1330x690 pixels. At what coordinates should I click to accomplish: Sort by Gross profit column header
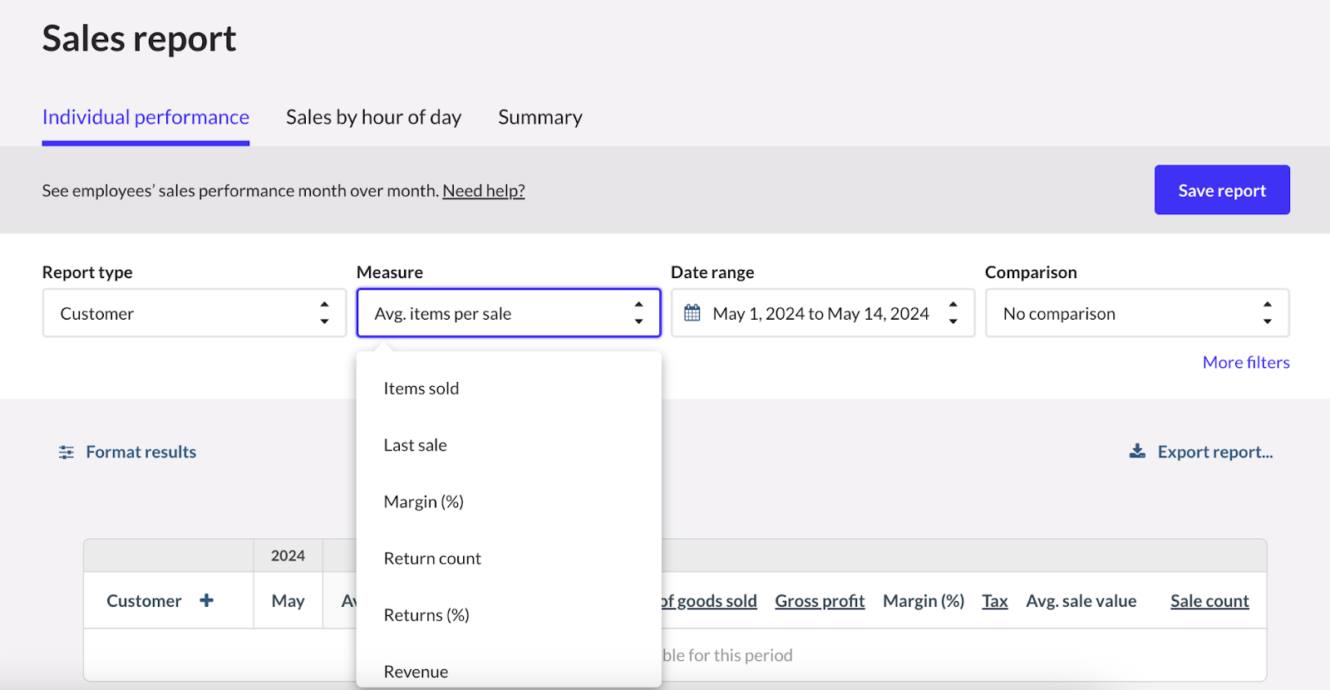tap(820, 601)
